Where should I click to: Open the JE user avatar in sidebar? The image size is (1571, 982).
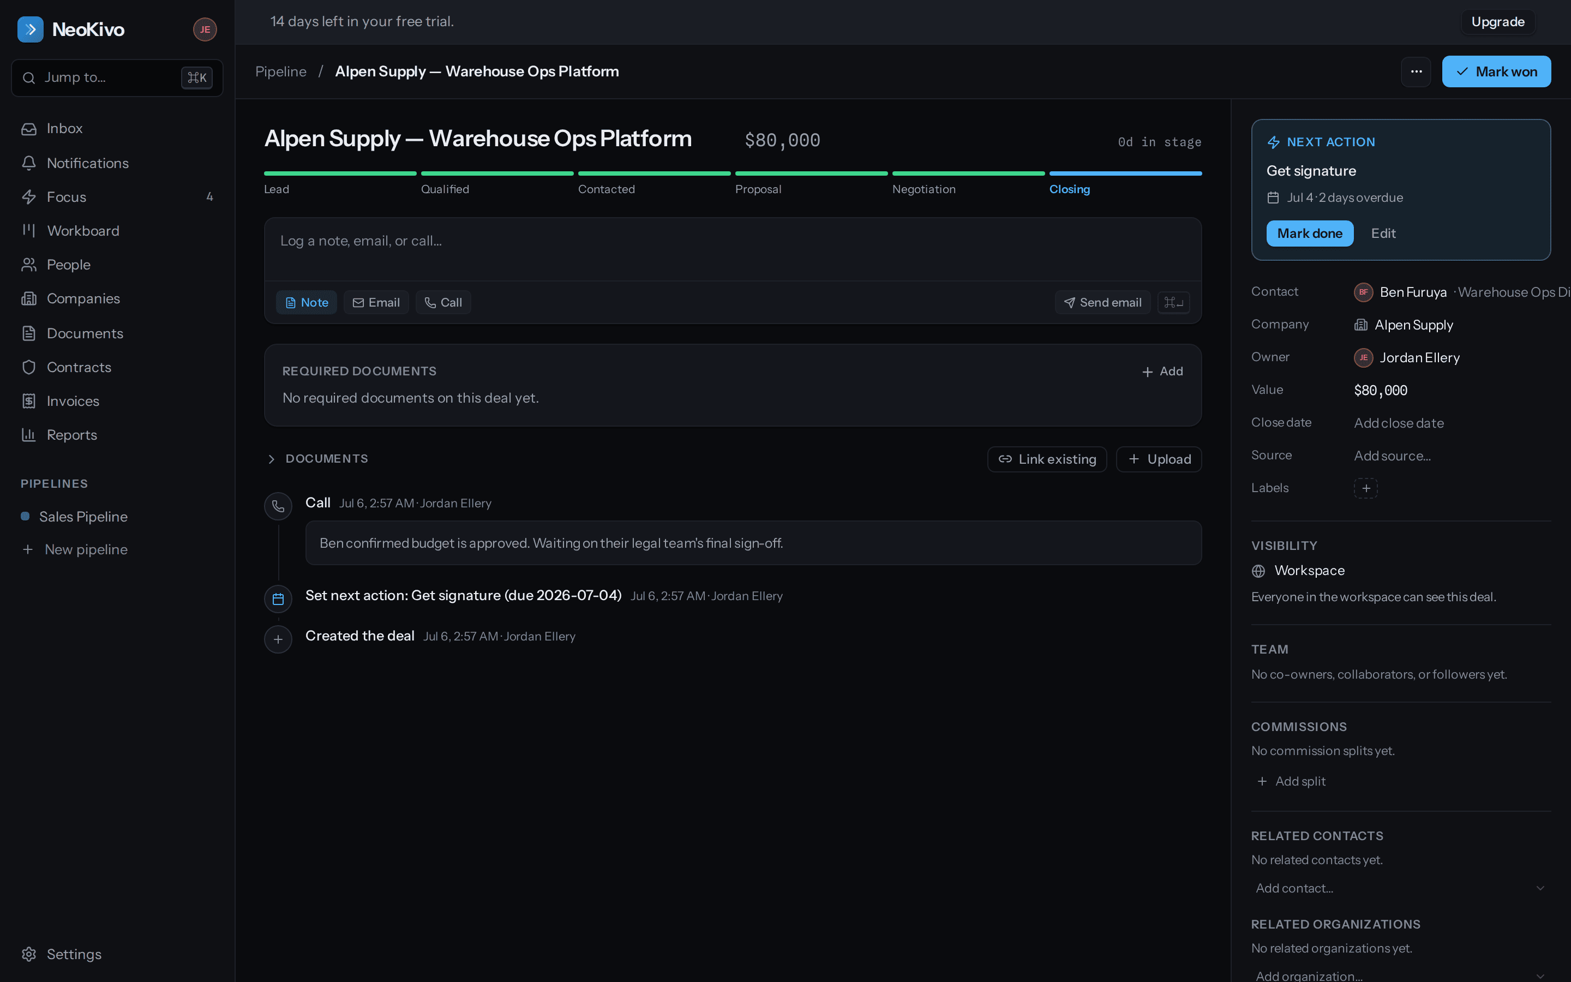205,29
